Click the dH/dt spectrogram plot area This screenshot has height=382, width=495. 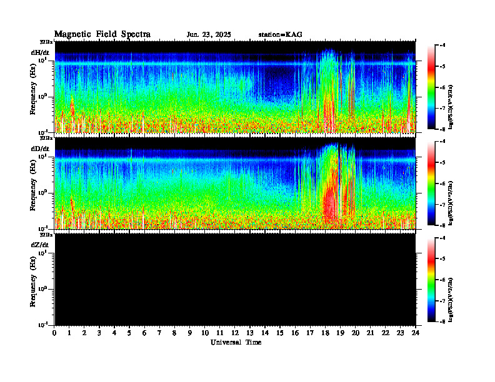(235, 87)
